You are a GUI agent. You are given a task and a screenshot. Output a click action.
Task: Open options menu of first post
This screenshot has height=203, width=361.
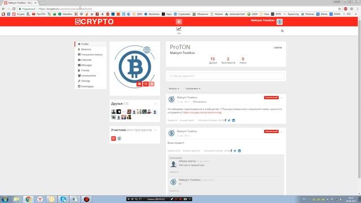pos(281,98)
